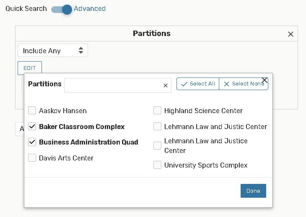Click the Select None button
The height and width of the screenshot is (217, 306).
[x=244, y=84]
